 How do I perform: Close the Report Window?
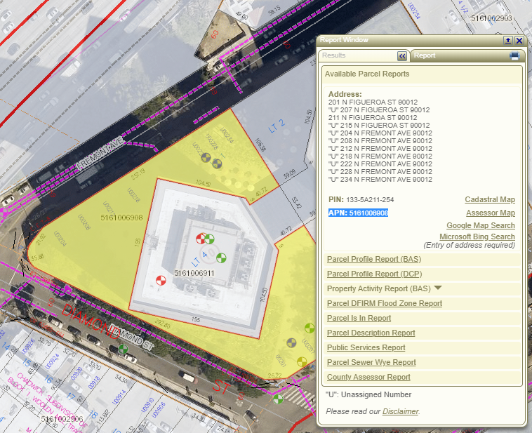coord(519,41)
